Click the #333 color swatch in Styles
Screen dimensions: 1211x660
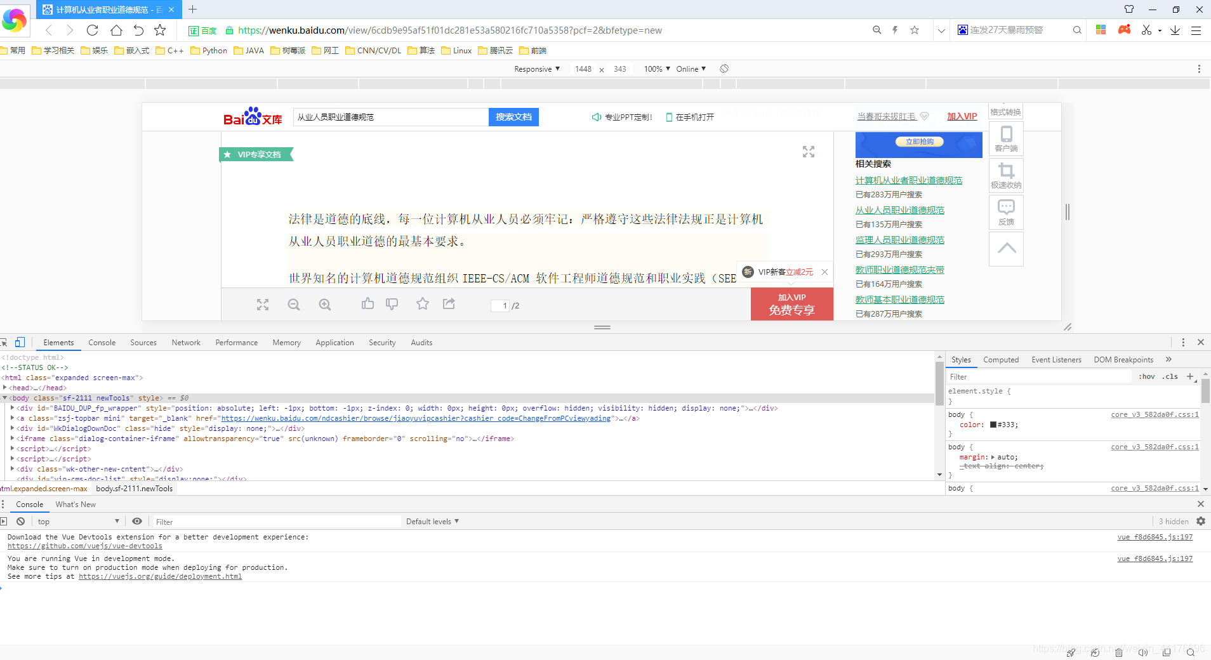(x=993, y=425)
